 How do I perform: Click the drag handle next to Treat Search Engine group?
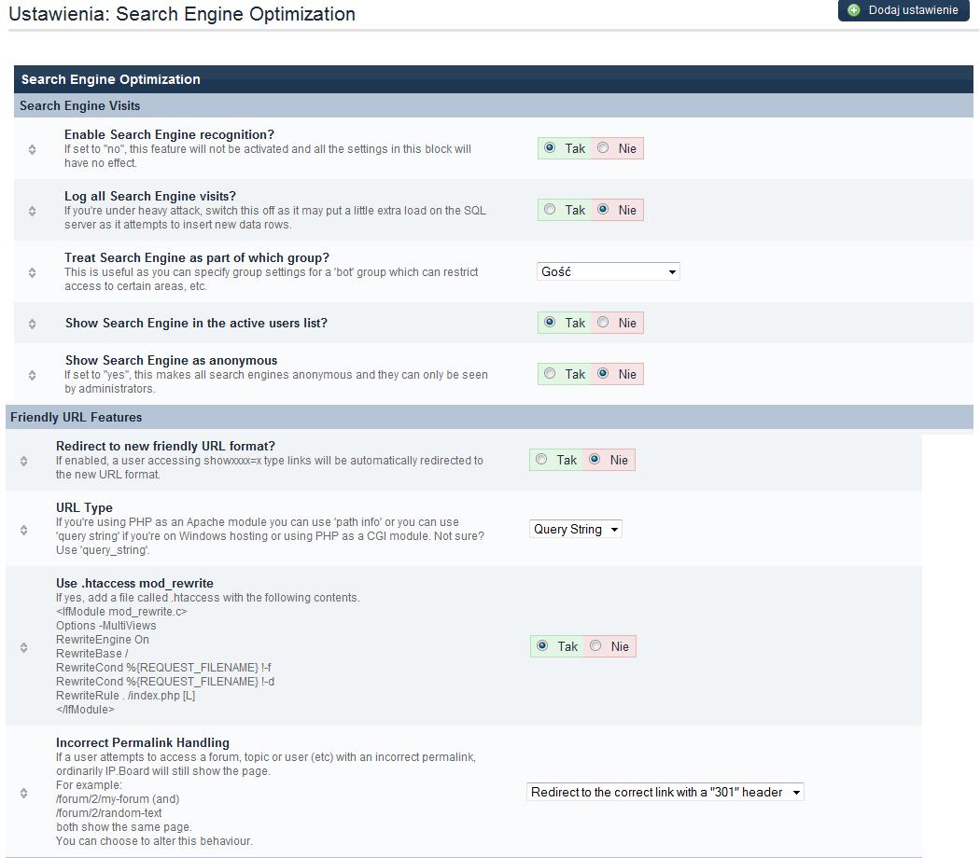tap(32, 272)
